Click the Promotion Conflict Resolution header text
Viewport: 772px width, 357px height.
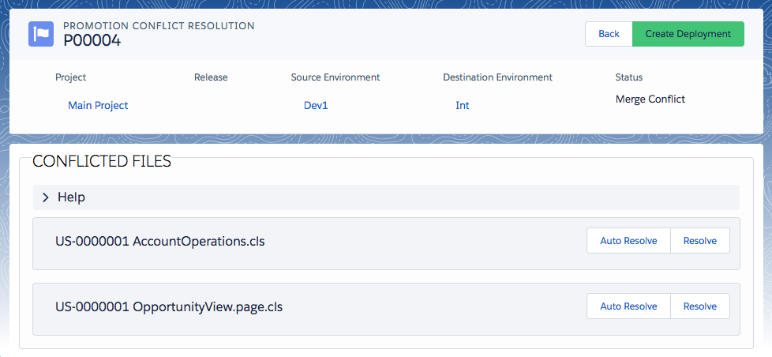pos(159,25)
